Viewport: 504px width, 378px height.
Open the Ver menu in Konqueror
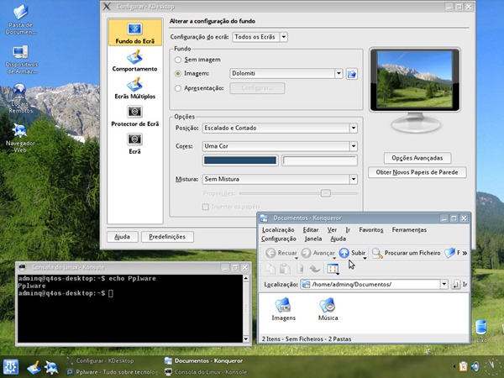coord(332,230)
